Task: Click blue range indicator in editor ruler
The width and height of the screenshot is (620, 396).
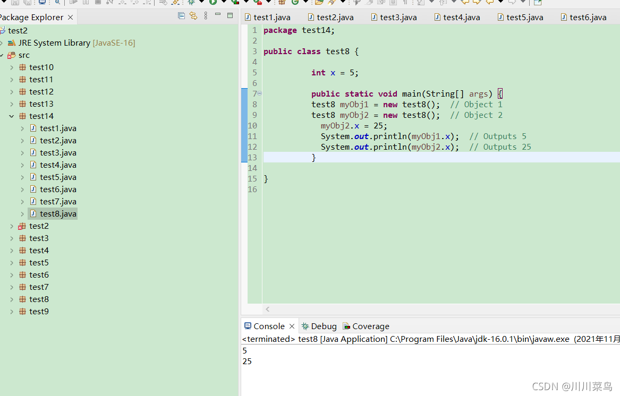Action: pyautogui.click(x=244, y=125)
